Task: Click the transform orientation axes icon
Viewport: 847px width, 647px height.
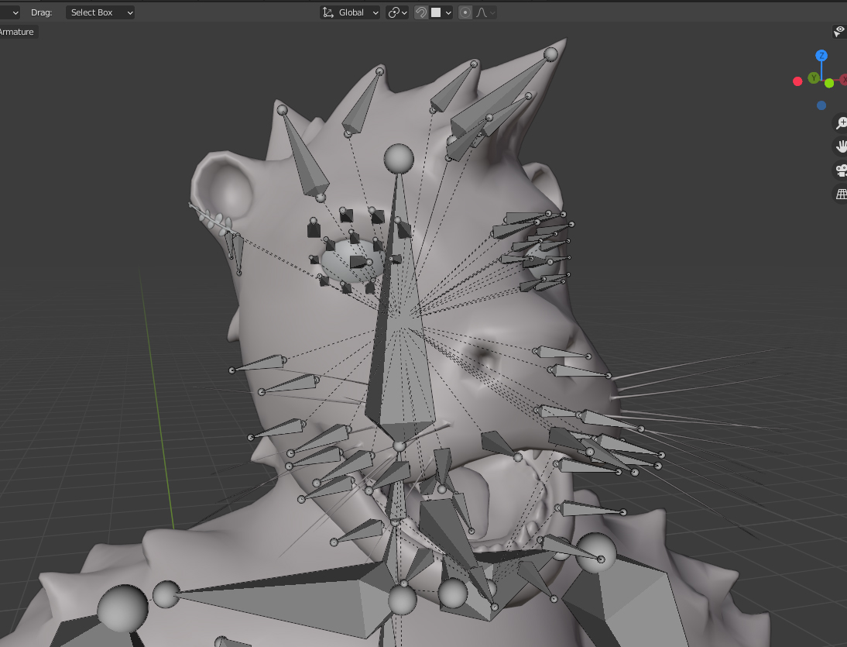Action: point(328,12)
